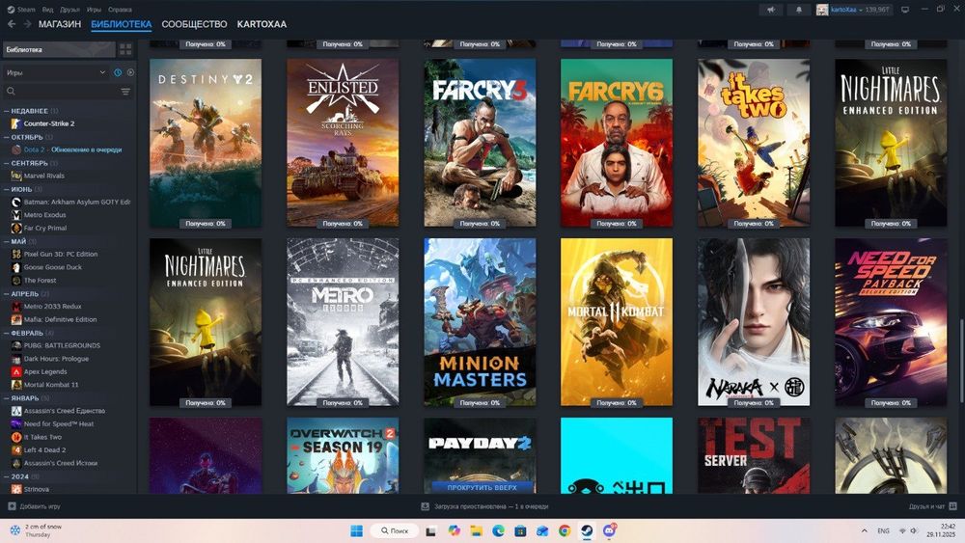Click the Left 4 Dead 2 sidebar icon
Screen dimensions: 965x543
click(x=16, y=450)
